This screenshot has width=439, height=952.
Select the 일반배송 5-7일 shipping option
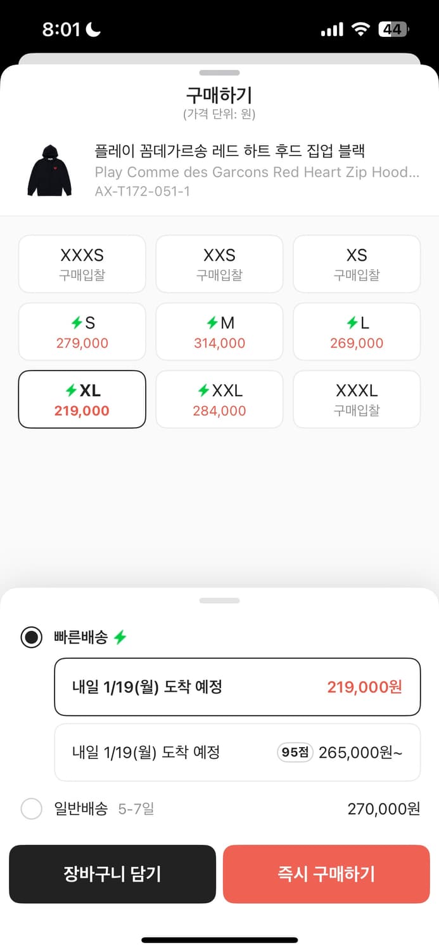(31, 809)
